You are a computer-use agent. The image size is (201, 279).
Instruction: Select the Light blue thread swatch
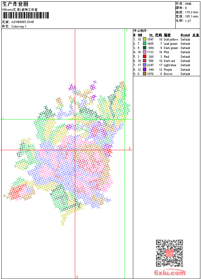click(x=145, y=65)
